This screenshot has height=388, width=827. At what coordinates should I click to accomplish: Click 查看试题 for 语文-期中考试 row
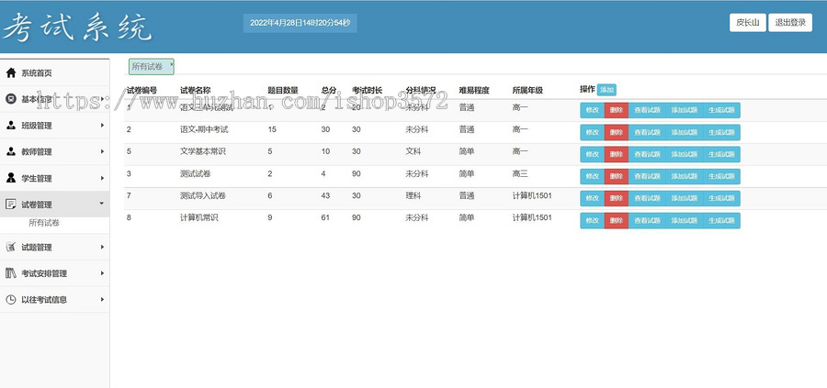pos(647,133)
